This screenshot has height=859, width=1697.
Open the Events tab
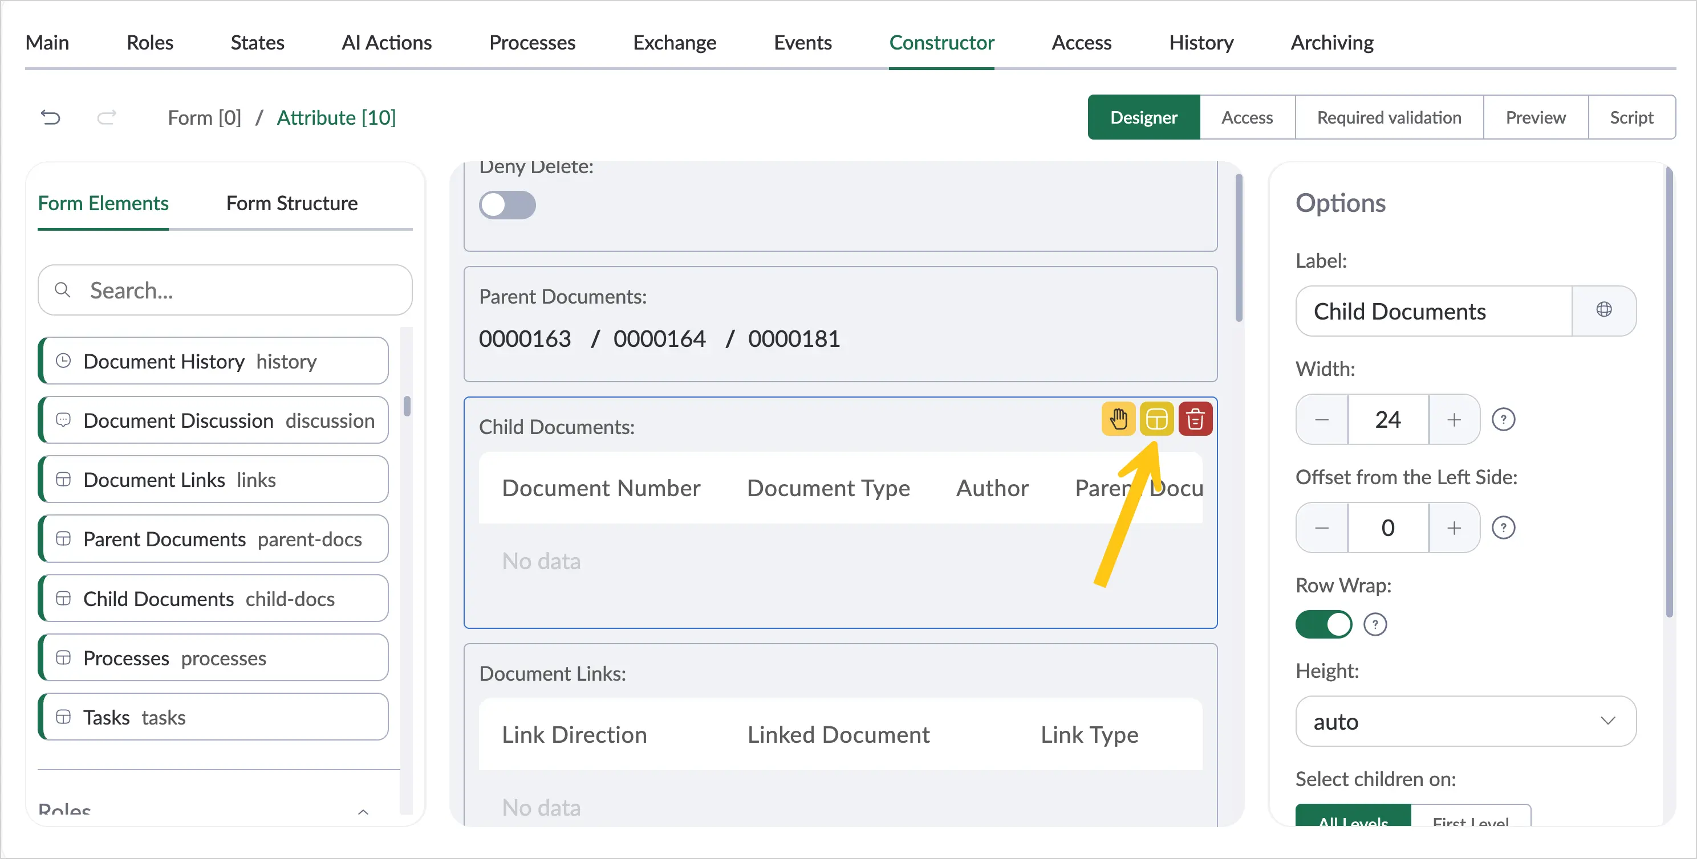802,42
